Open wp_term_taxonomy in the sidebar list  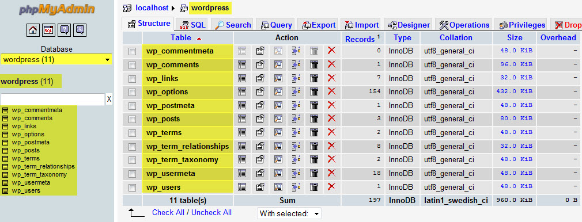click(39, 175)
